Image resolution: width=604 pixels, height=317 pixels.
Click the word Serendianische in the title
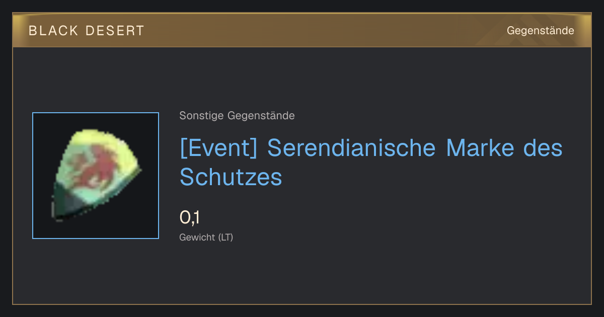(352, 148)
